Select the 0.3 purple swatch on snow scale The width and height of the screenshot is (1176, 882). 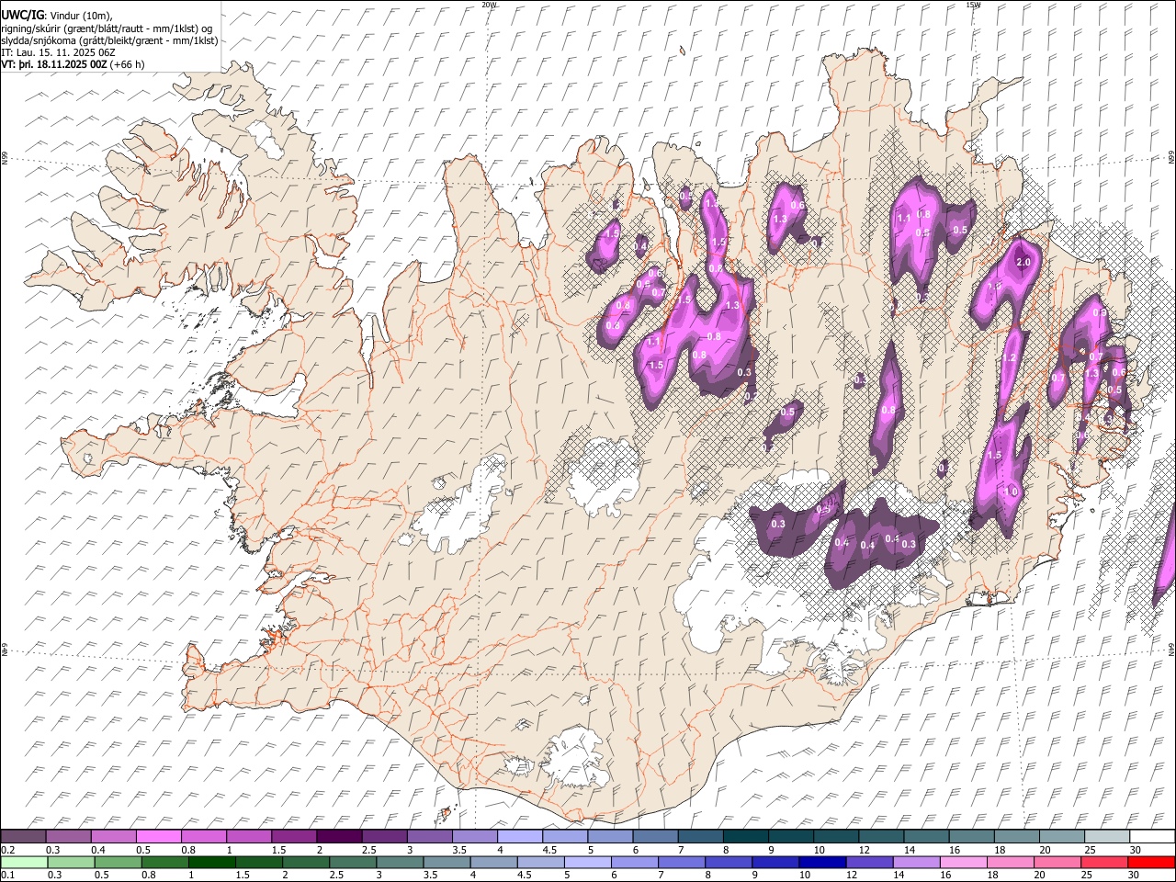click(69, 836)
